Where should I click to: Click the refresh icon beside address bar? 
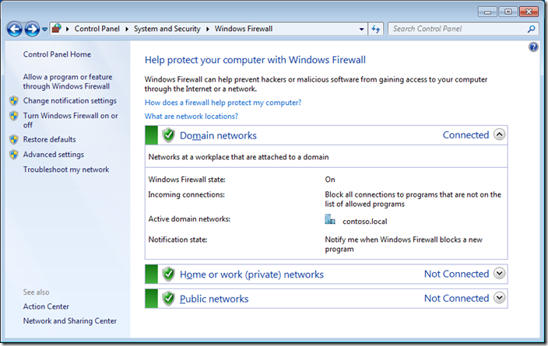377,29
